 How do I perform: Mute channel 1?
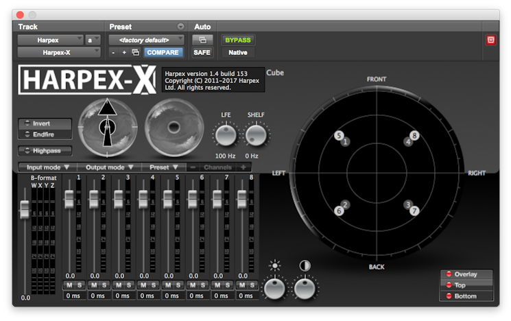(69, 285)
